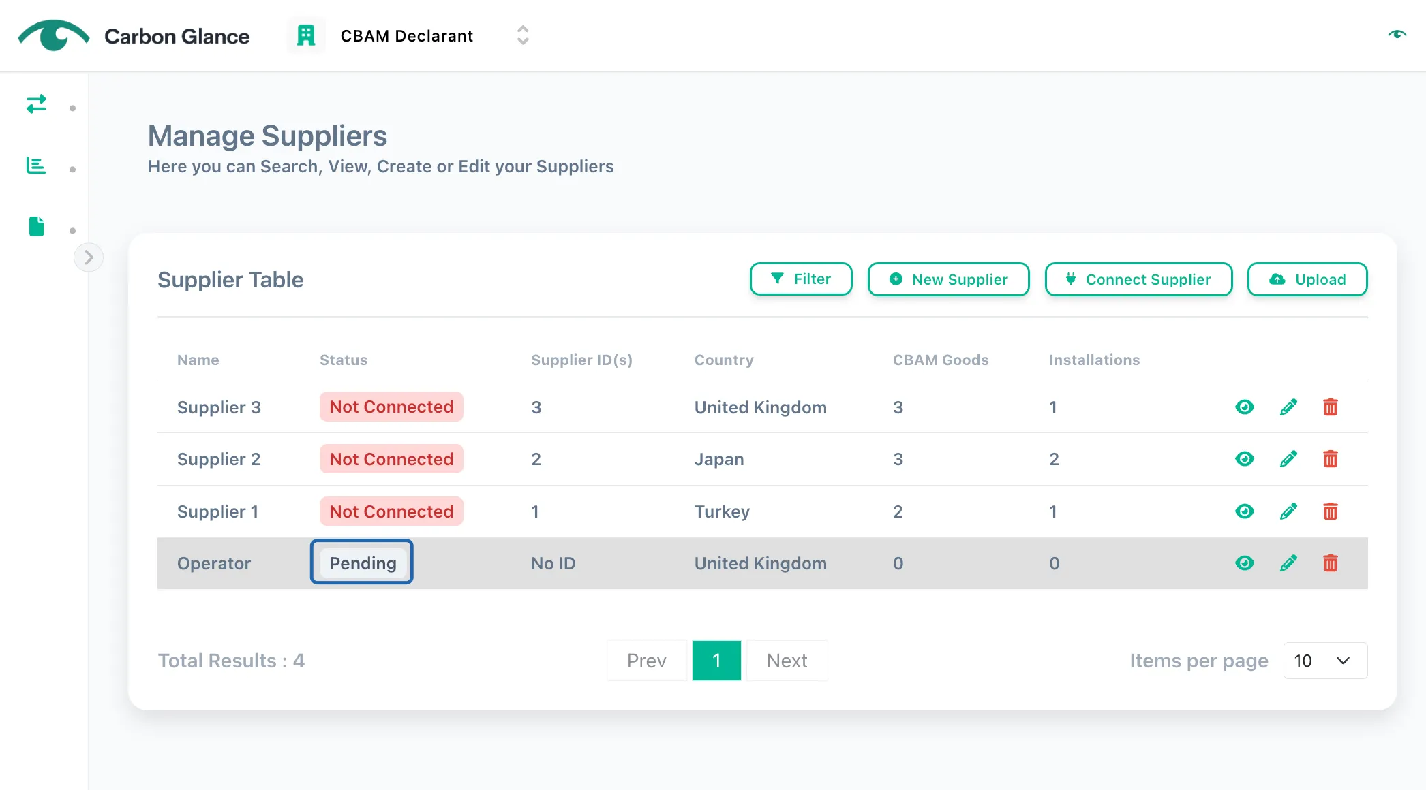Click the Japan country cell
The width and height of the screenshot is (1426, 790).
point(719,459)
